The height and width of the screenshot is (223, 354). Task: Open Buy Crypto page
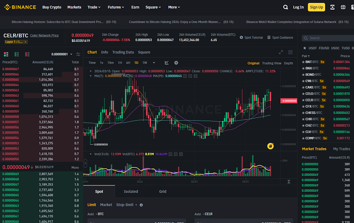click(52, 7)
